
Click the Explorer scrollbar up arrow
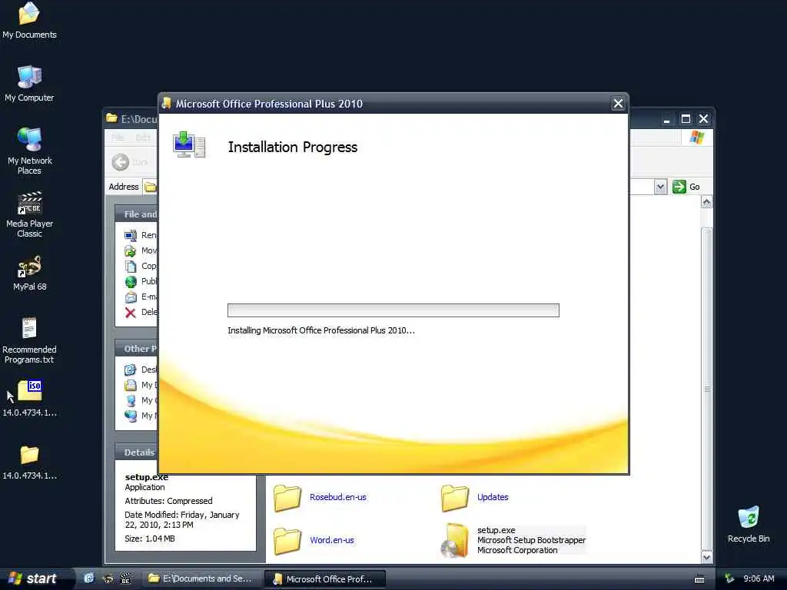click(707, 202)
